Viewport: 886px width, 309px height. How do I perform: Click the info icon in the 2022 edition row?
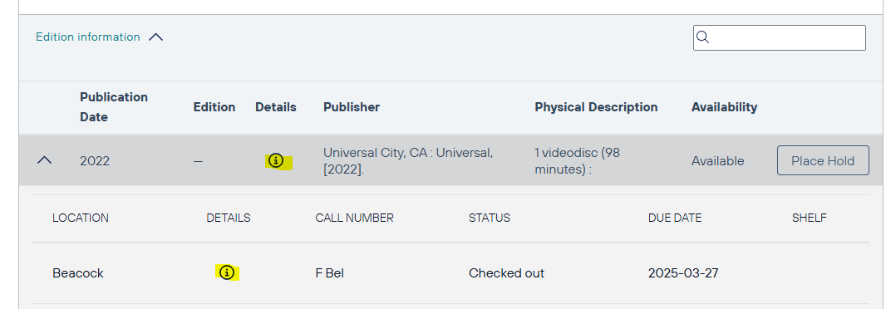pyautogui.click(x=275, y=161)
